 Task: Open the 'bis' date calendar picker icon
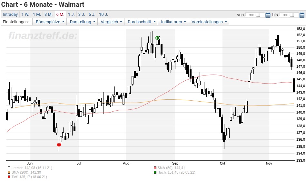click(x=302, y=15)
